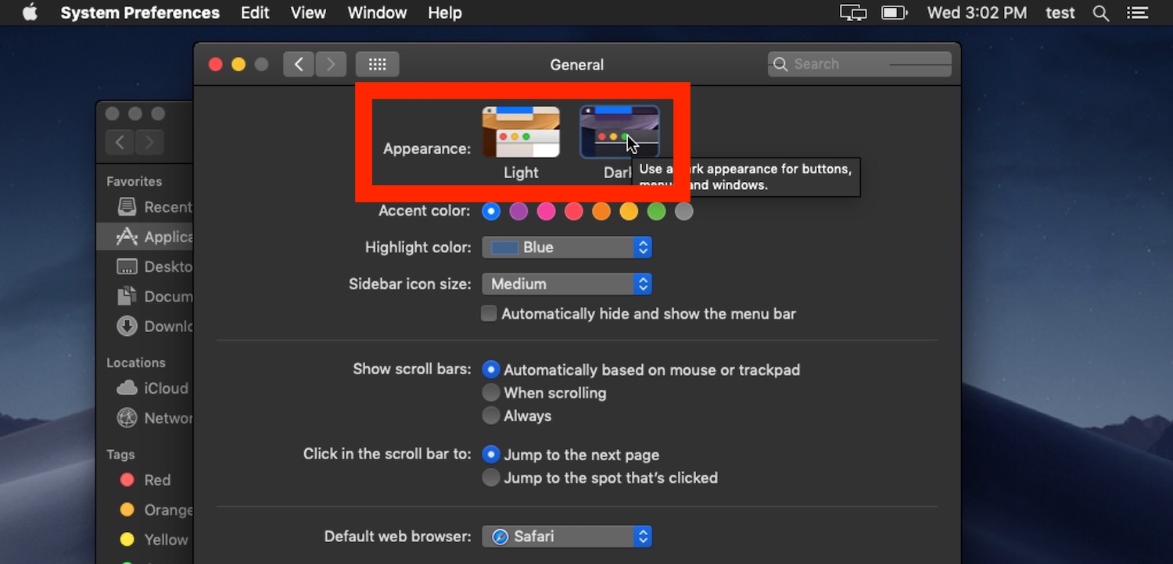The height and width of the screenshot is (564, 1173).
Task: Choose the yellow accent color
Action: pyautogui.click(x=629, y=211)
